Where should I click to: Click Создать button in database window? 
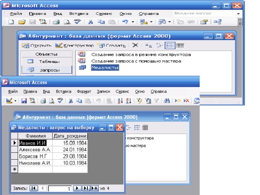[x=111, y=45]
